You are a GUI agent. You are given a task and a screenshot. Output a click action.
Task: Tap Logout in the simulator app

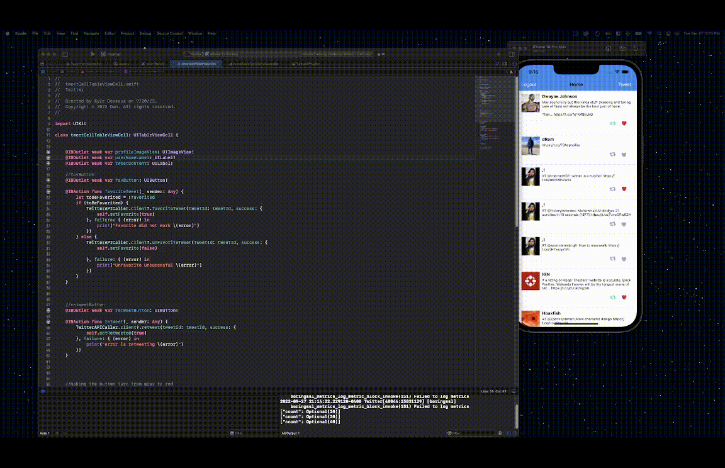point(528,84)
